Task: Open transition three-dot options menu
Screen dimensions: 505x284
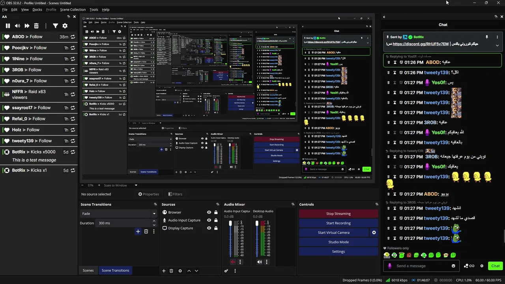Action: point(154,232)
